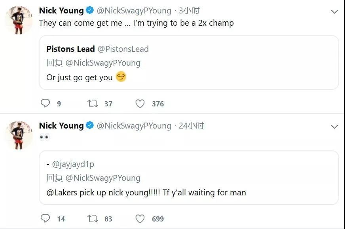Open Nick Young profile from first tweet
This screenshot has width=345, height=229.
point(61,11)
